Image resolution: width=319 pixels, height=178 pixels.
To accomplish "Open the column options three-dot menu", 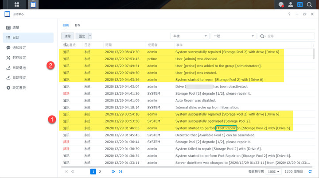I will 313,45.
